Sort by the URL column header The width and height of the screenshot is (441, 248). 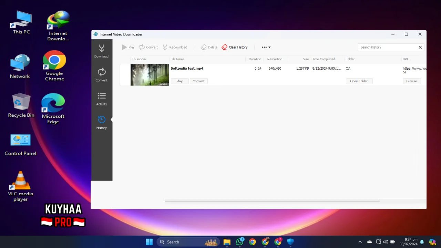[406, 59]
